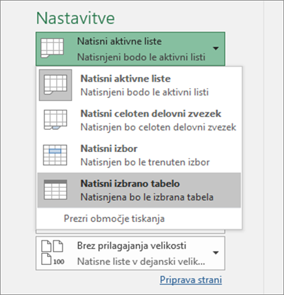284x295 pixels.
Task: Open the Natisni aktivne liste dropdown arrow
Action: click(x=215, y=48)
